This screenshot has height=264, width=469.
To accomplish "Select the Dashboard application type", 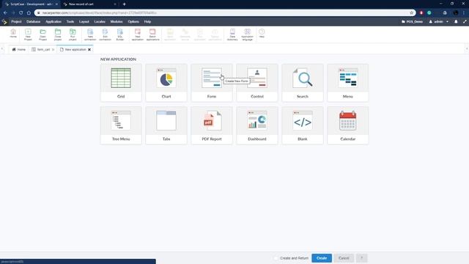I will 257,125.
